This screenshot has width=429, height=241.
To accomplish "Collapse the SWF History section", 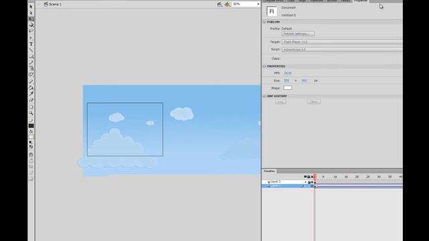I will pos(264,96).
